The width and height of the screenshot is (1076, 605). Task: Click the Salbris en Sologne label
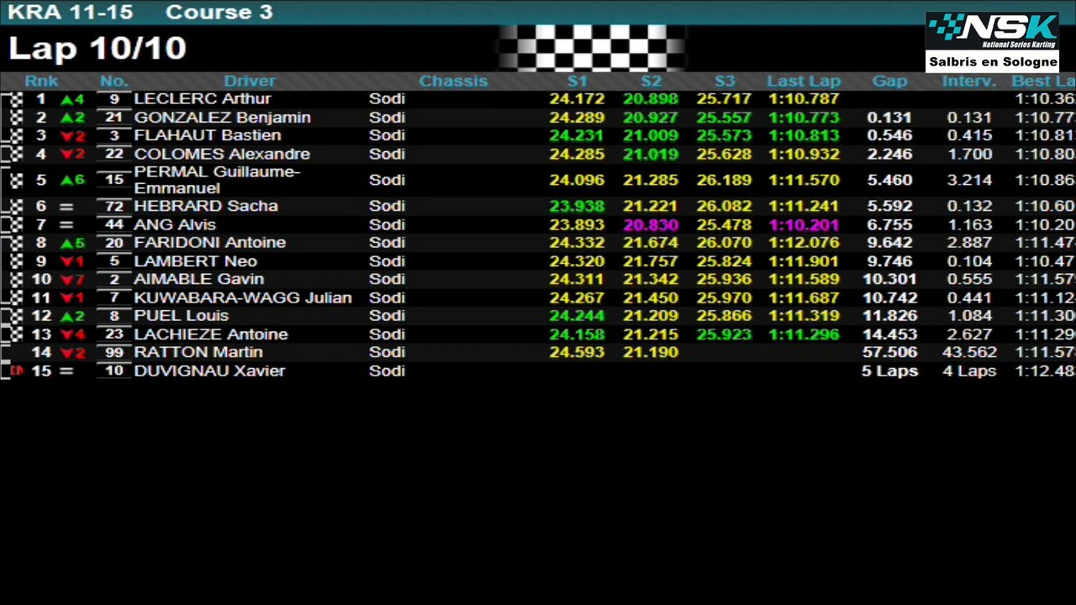pos(993,62)
